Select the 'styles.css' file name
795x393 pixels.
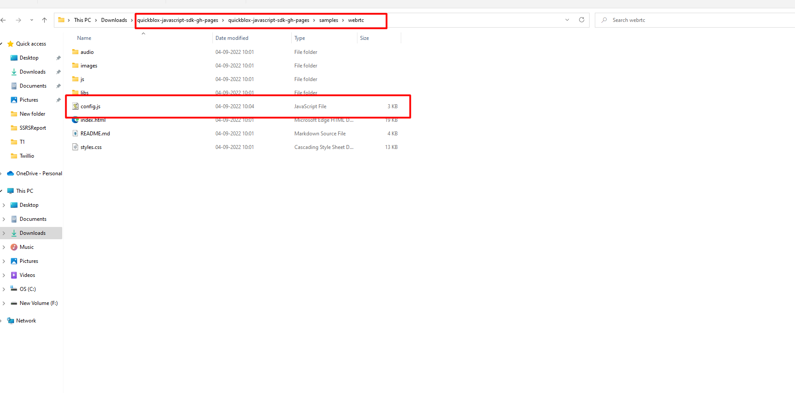pos(91,147)
